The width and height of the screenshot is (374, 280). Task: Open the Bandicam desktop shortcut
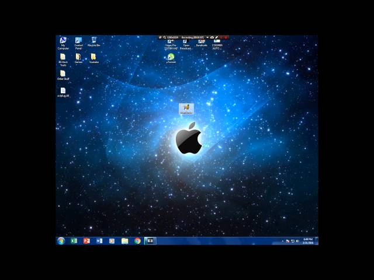[202, 43]
